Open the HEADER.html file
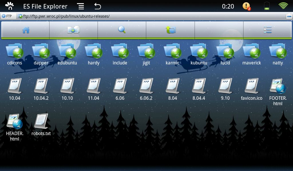This screenshot has height=171, width=293. 15,127
